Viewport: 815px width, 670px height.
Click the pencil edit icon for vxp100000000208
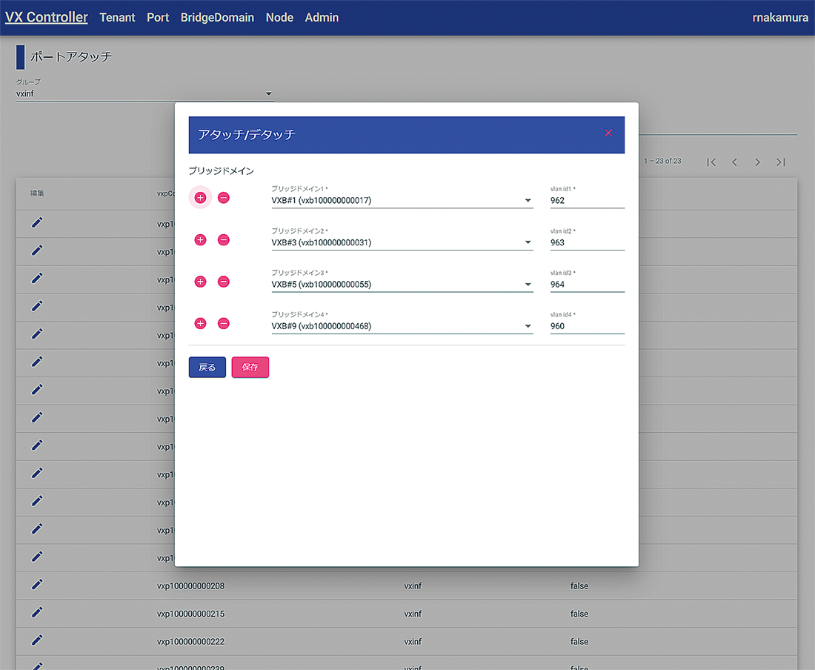[x=37, y=586]
